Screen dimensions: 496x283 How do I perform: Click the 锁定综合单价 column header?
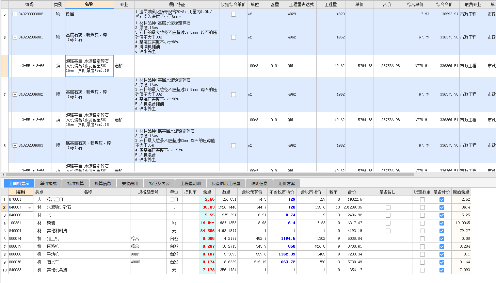233,4
